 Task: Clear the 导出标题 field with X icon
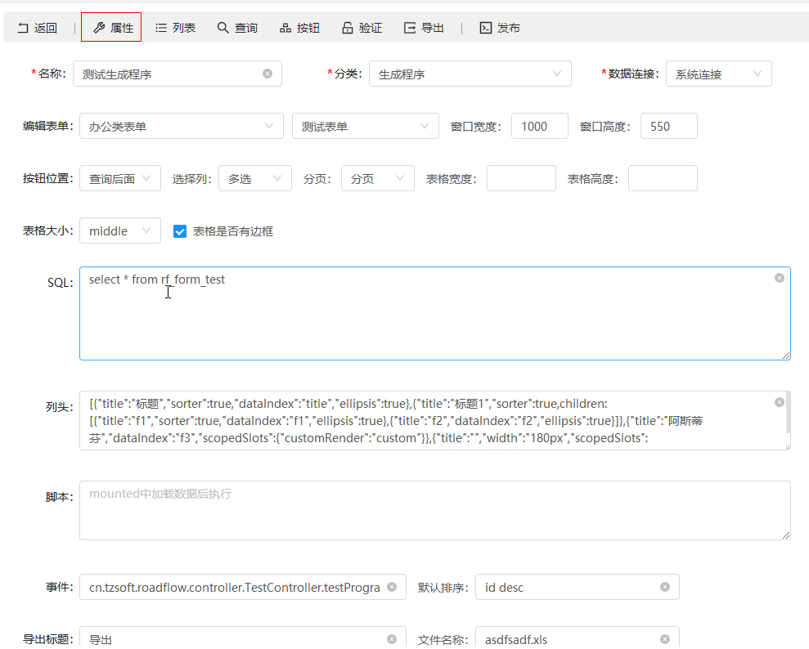tap(392, 639)
